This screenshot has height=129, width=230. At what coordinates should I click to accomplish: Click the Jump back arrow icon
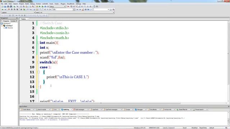(x=3, y=10)
